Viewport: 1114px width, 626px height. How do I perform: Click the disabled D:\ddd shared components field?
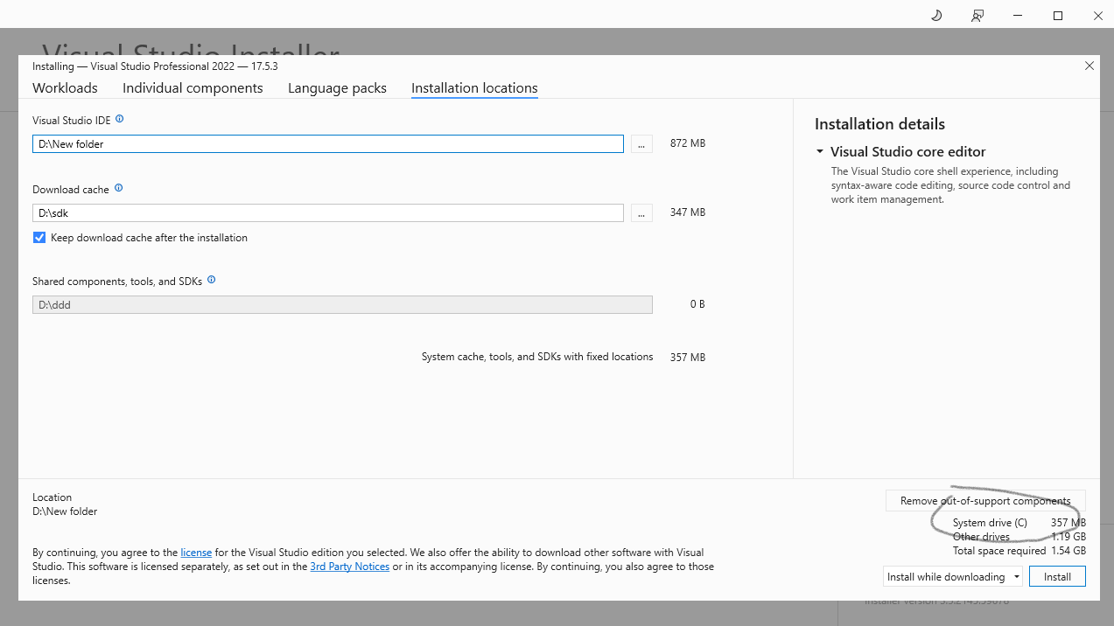pyautogui.click(x=342, y=304)
